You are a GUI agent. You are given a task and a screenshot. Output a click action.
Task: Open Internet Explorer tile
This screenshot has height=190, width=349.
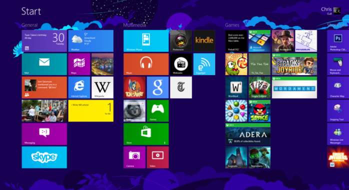(x=79, y=87)
